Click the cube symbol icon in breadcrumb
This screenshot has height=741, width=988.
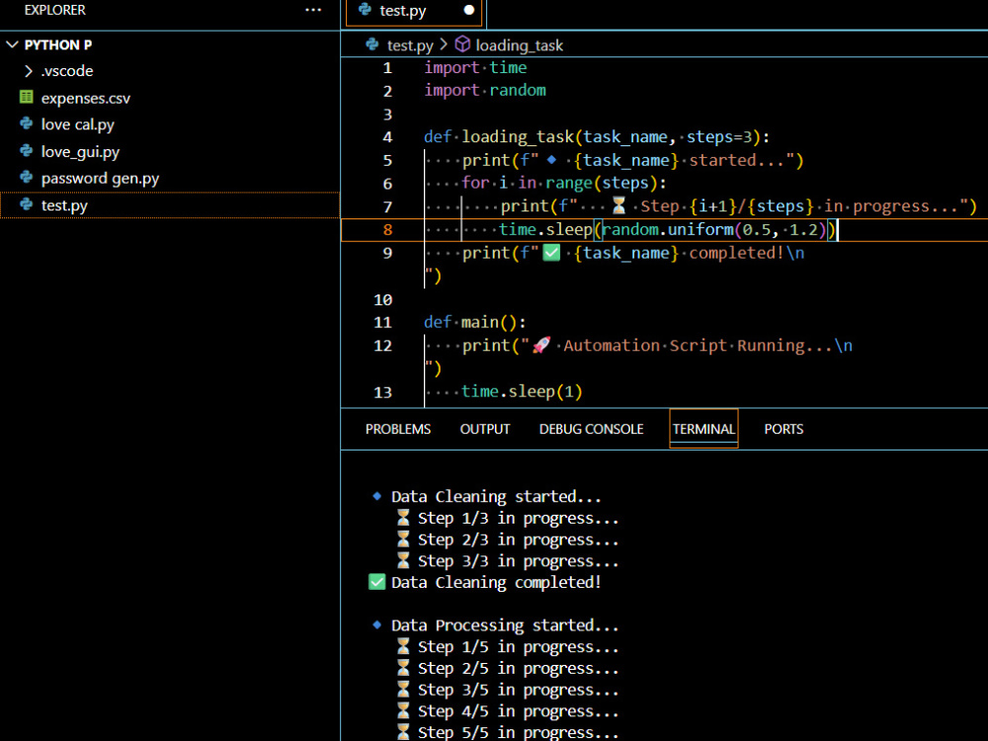coord(462,44)
